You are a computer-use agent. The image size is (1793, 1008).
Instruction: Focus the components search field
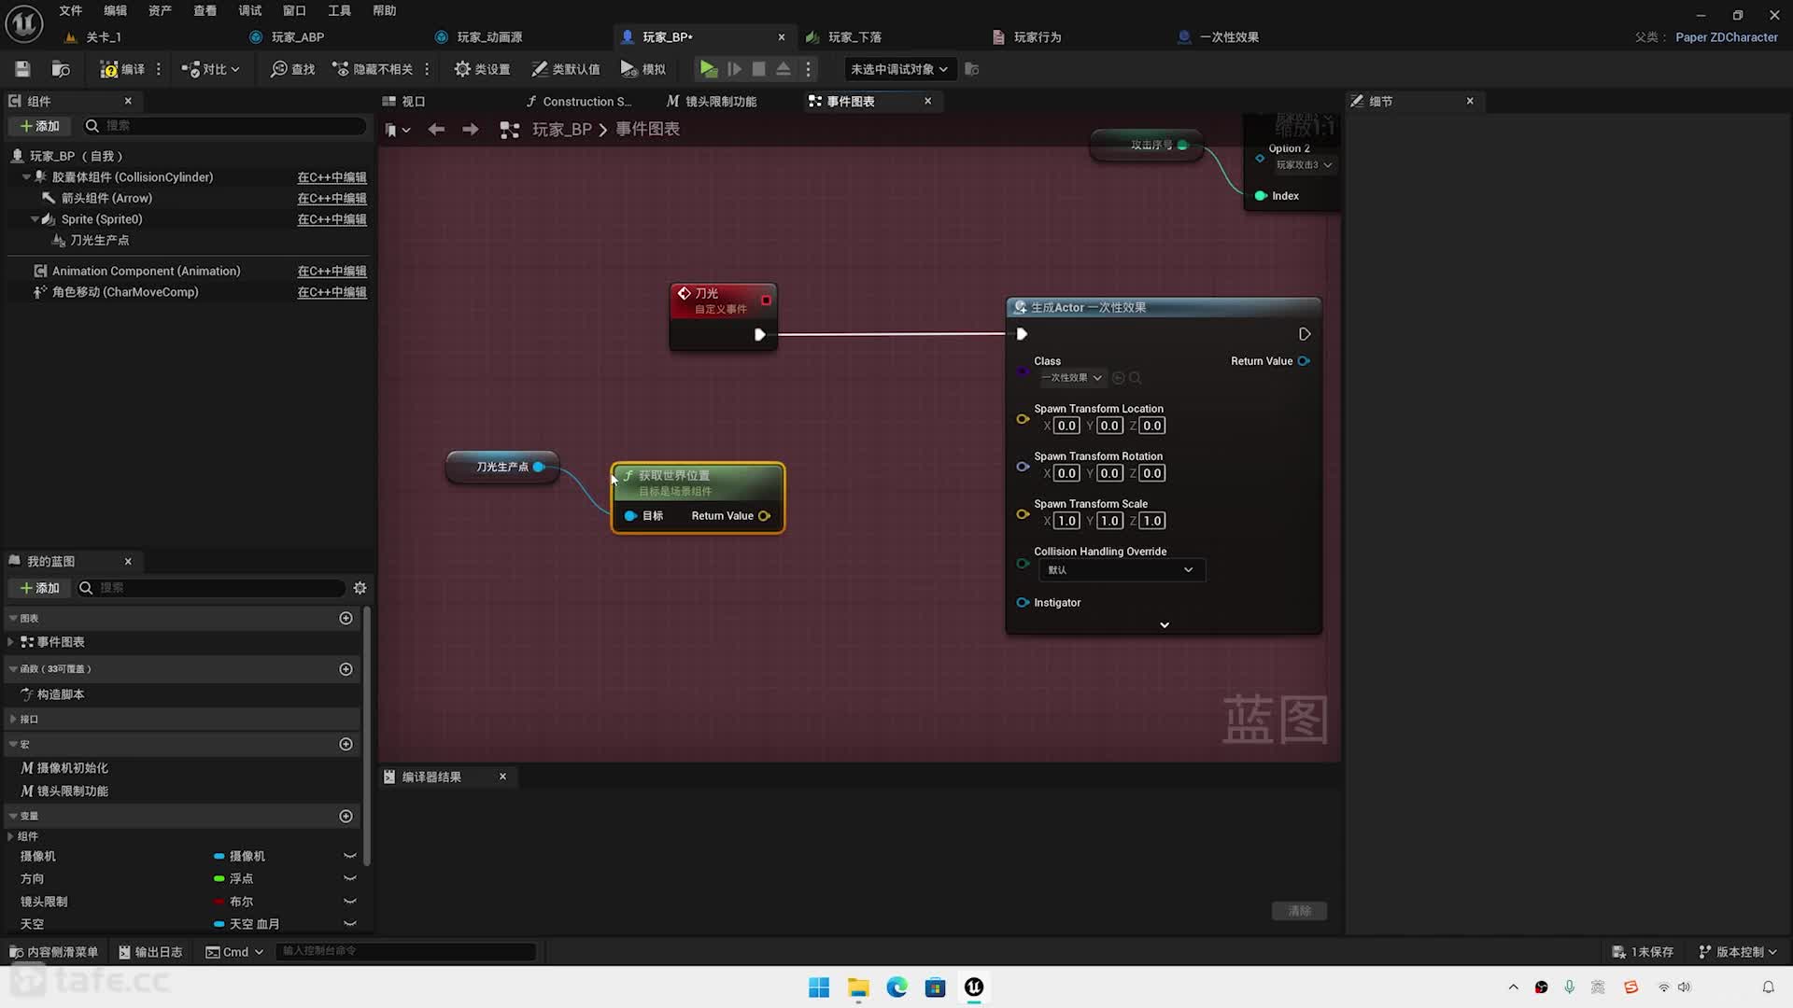click(224, 126)
